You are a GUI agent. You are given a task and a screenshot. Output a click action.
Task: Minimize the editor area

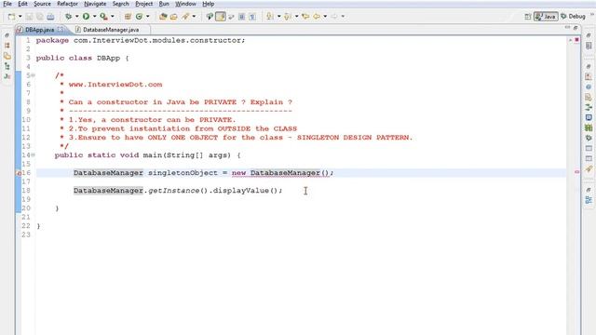[x=567, y=27]
